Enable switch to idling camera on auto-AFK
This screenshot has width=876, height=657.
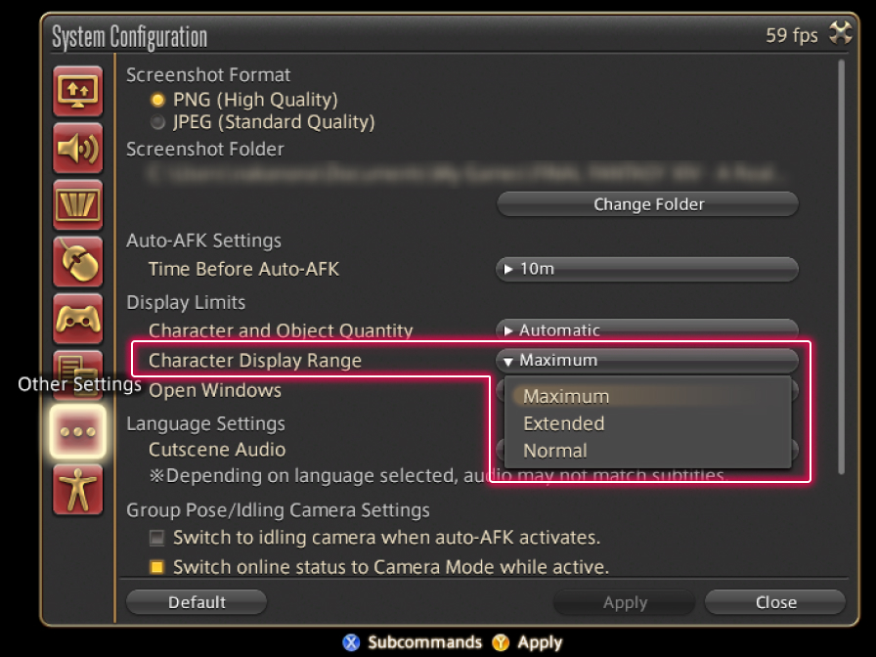click(x=156, y=538)
